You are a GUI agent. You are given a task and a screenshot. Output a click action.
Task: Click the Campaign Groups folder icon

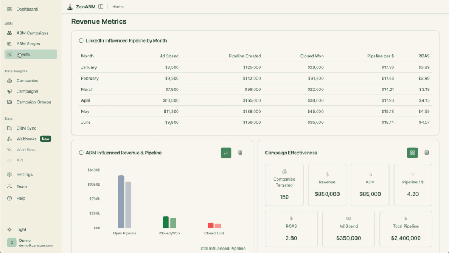(10, 102)
